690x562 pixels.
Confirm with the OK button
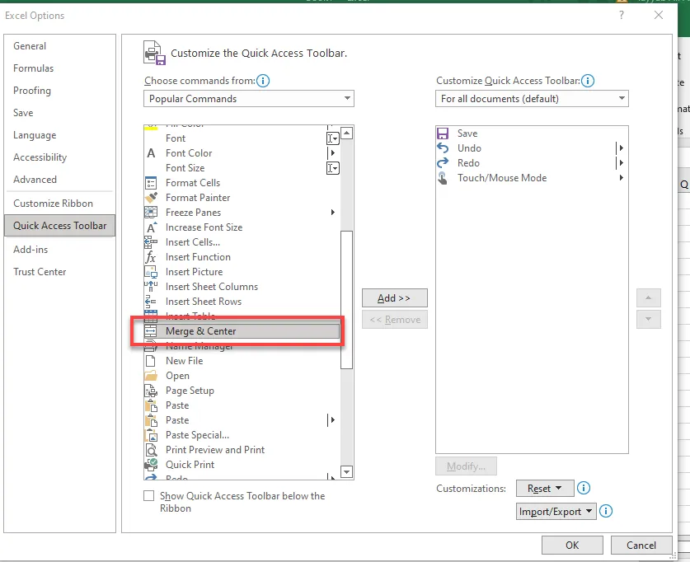click(572, 545)
